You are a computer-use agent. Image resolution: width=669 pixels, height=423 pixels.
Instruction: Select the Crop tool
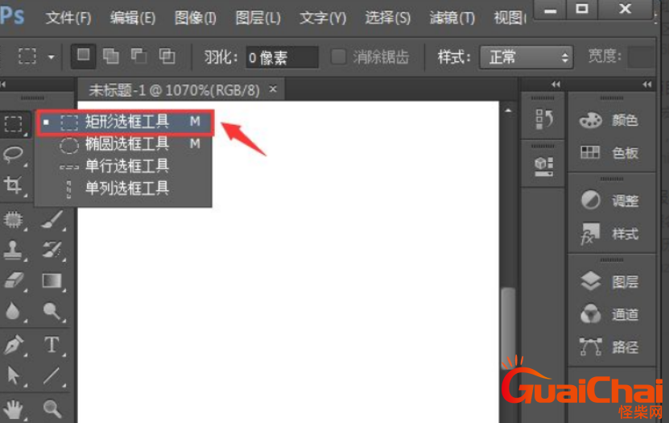(14, 185)
